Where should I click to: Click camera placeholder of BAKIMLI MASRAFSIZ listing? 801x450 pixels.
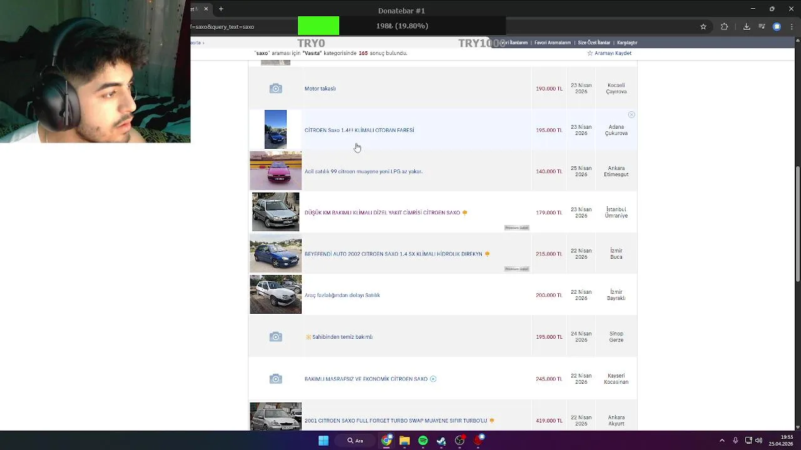(275, 379)
